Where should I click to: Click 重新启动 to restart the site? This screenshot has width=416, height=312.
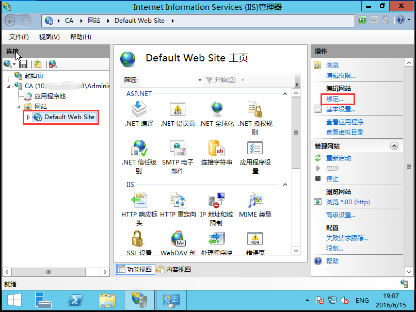[338, 158]
